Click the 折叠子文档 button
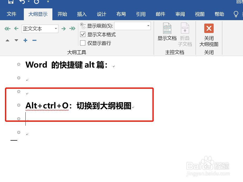Viewport: 243px width, 182px height. (185, 34)
